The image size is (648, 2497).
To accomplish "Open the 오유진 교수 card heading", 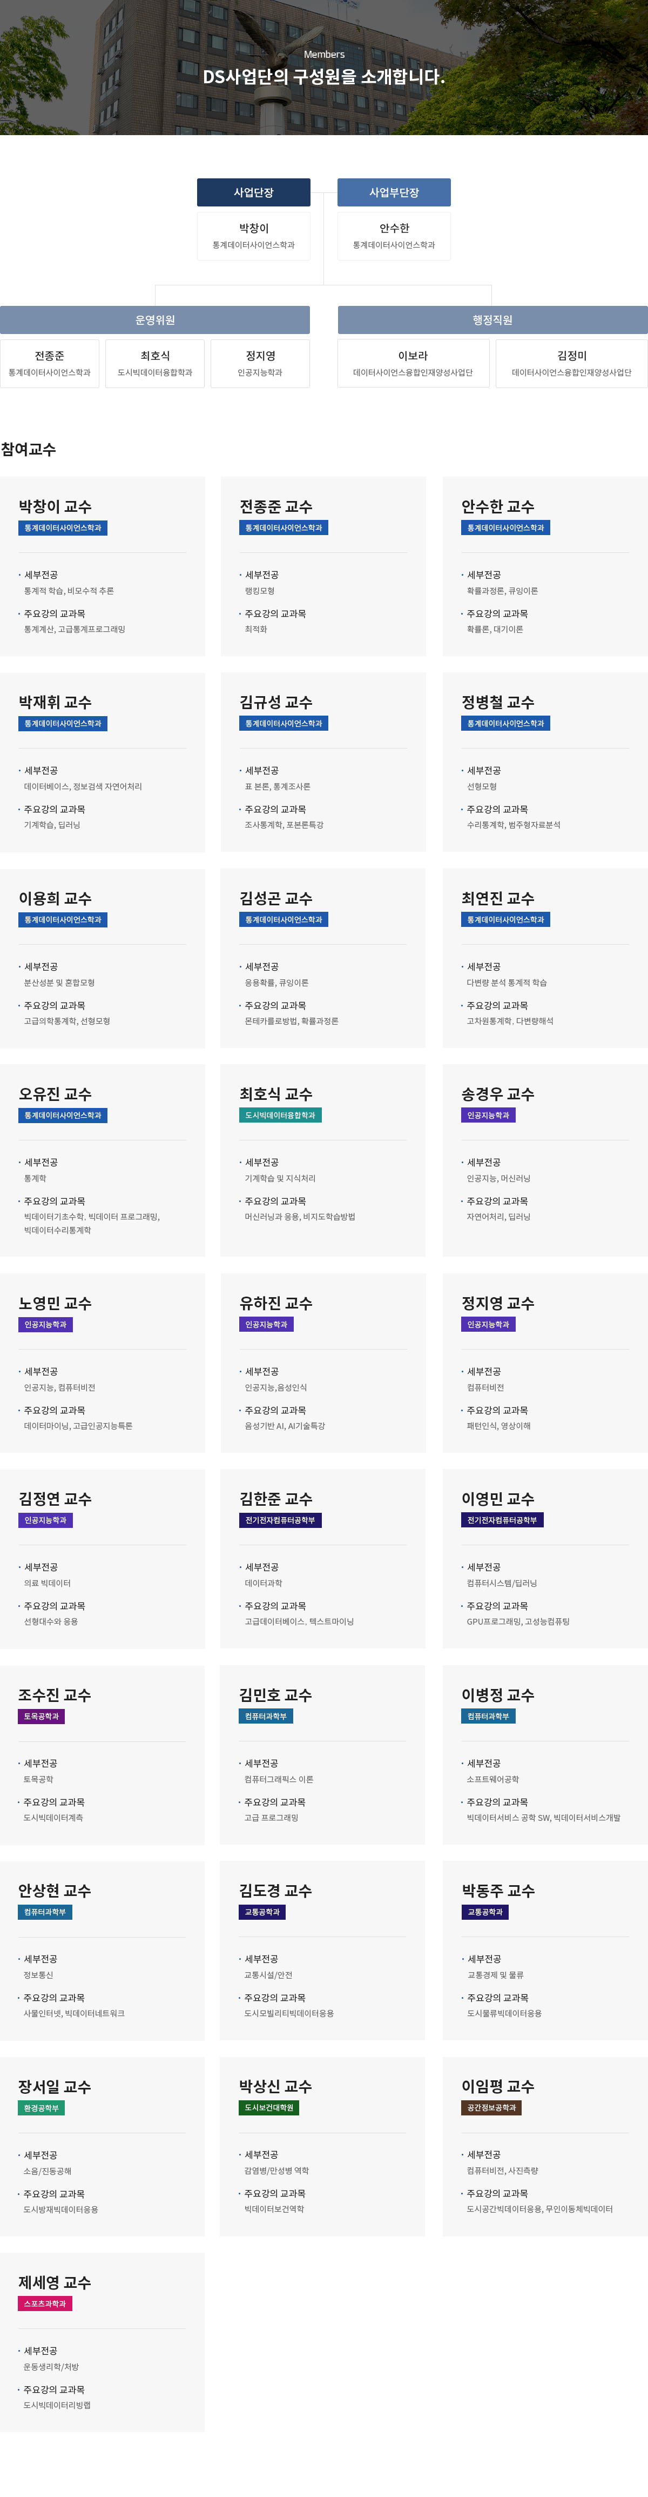I will click(55, 1094).
